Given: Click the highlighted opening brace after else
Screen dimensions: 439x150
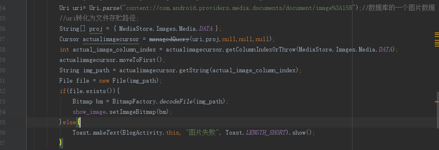Looking at the screenshot, I should [x=79, y=122].
